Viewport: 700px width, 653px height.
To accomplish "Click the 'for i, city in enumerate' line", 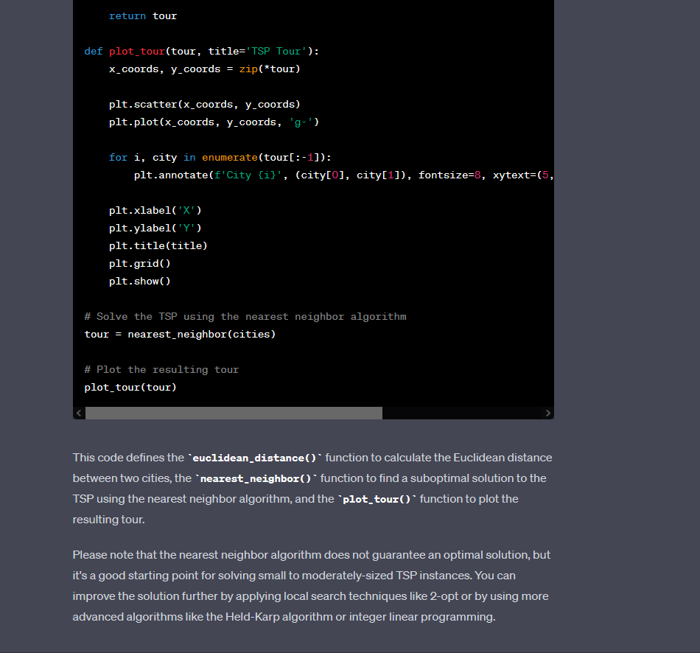I will [x=220, y=158].
